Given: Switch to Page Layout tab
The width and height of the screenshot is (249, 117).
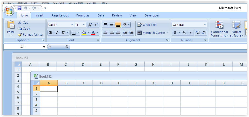Looking at the screenshot, I should tap(60, 15).
